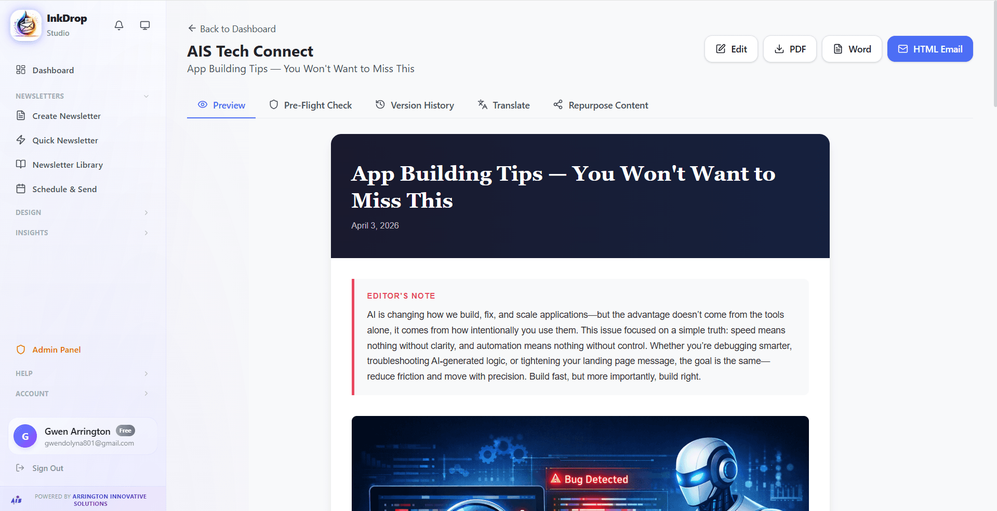Click the monitor display icon

145,25
